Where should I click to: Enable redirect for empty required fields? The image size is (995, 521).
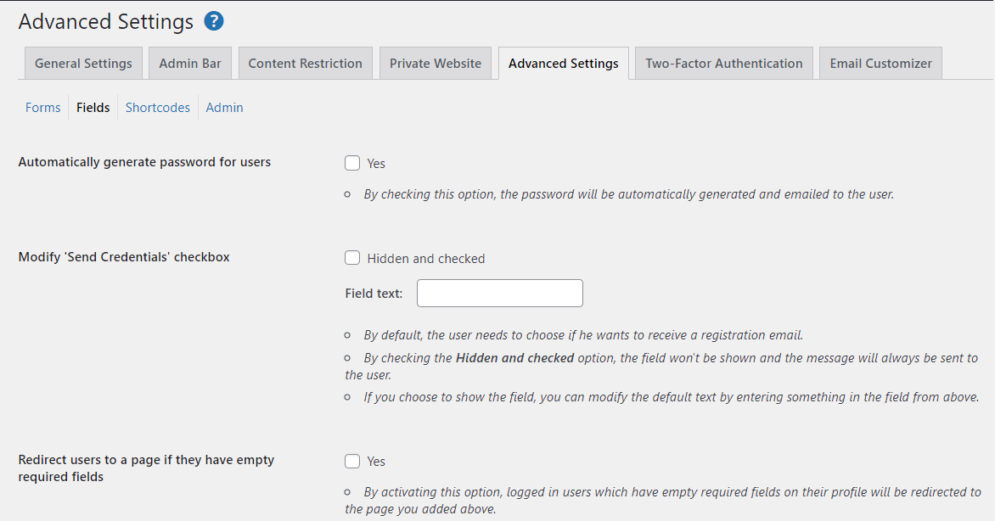(x=352, y=461)
